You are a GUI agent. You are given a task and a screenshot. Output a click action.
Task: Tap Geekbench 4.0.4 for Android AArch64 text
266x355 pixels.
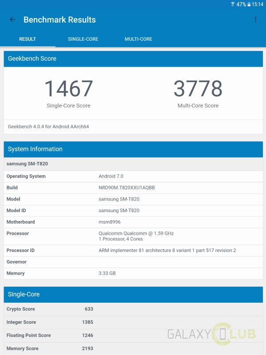(x=48, y=126)
